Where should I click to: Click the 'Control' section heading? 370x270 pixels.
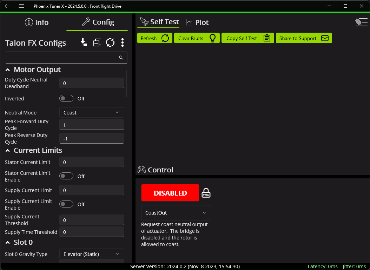(x=160, y=170)
